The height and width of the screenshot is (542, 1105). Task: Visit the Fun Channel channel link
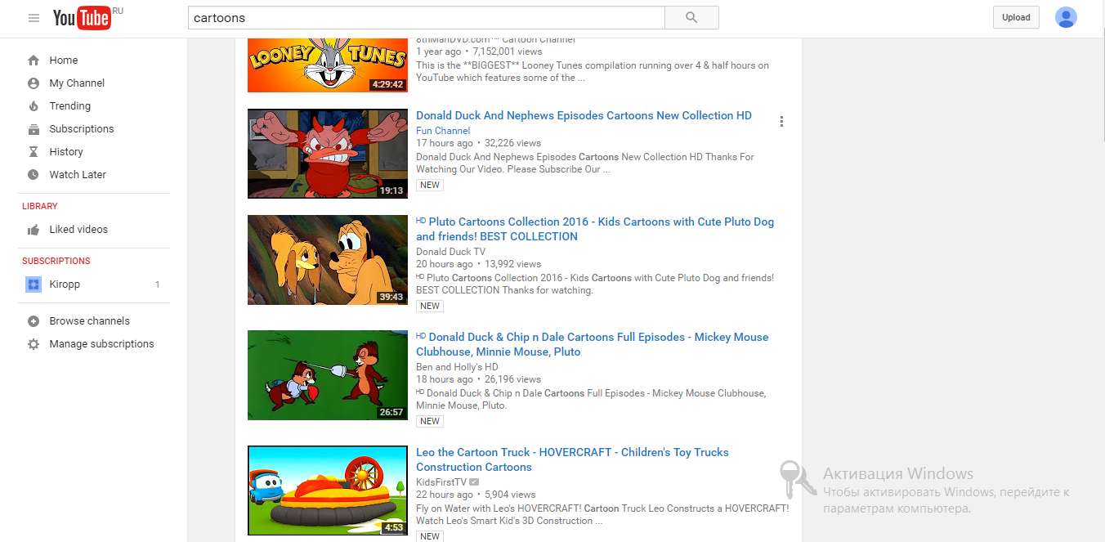click(x=443, y=131)
